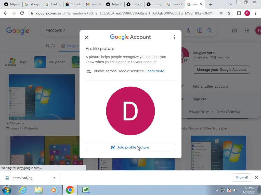This screenshot has height=195, width=261.
Task: Click Show all downloads
Action: point(242,177)
